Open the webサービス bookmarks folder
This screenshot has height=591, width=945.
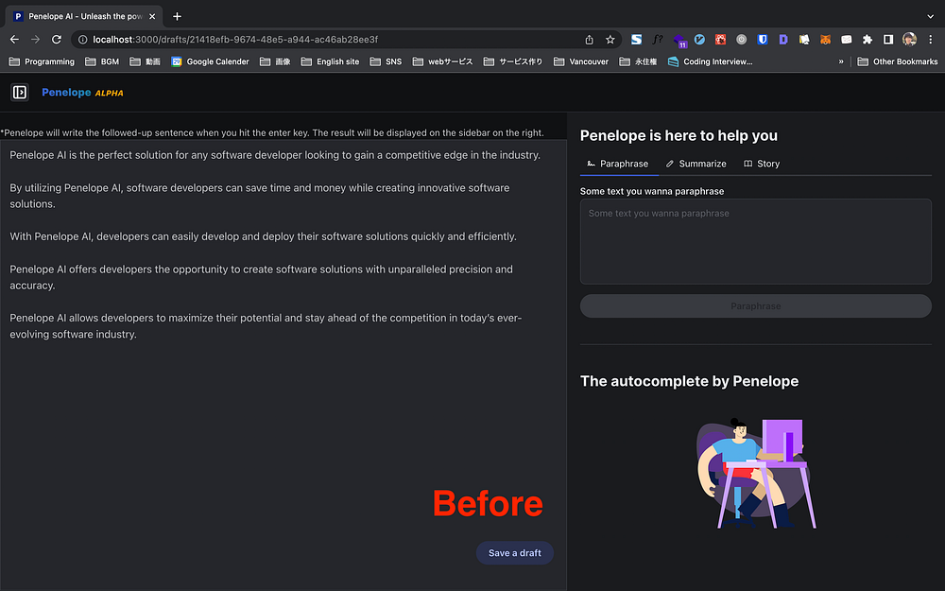442,61
